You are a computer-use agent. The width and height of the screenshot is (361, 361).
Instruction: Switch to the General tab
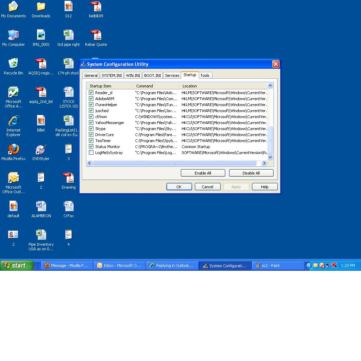[x=91, y=75]
